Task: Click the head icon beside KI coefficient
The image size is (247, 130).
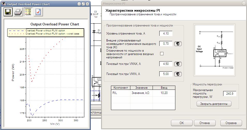Action: coord(178,44)
